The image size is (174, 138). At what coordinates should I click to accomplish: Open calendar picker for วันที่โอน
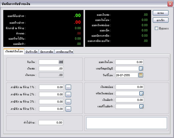coord(141,75)
